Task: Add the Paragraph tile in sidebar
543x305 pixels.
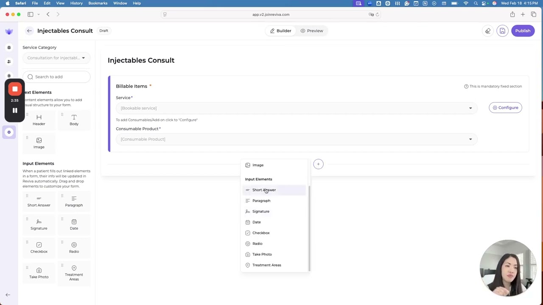Action: tap(74, 202)
